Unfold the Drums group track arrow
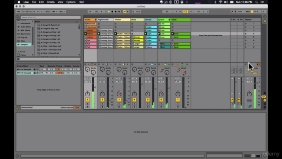This screenshot has width=282, height=159. pos(96,19)
